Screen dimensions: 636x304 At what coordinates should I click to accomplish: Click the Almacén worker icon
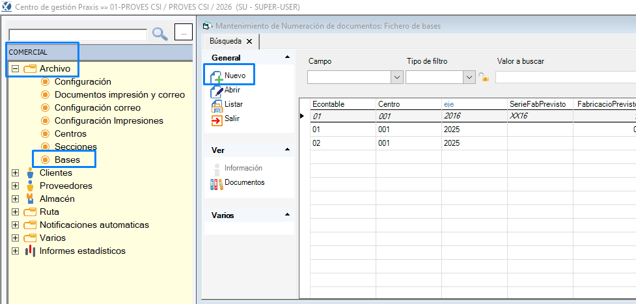point(29,199)
